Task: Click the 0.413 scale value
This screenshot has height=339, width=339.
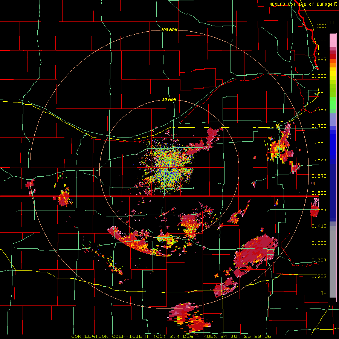Action: pyautogui.click(x=319, y=226)
